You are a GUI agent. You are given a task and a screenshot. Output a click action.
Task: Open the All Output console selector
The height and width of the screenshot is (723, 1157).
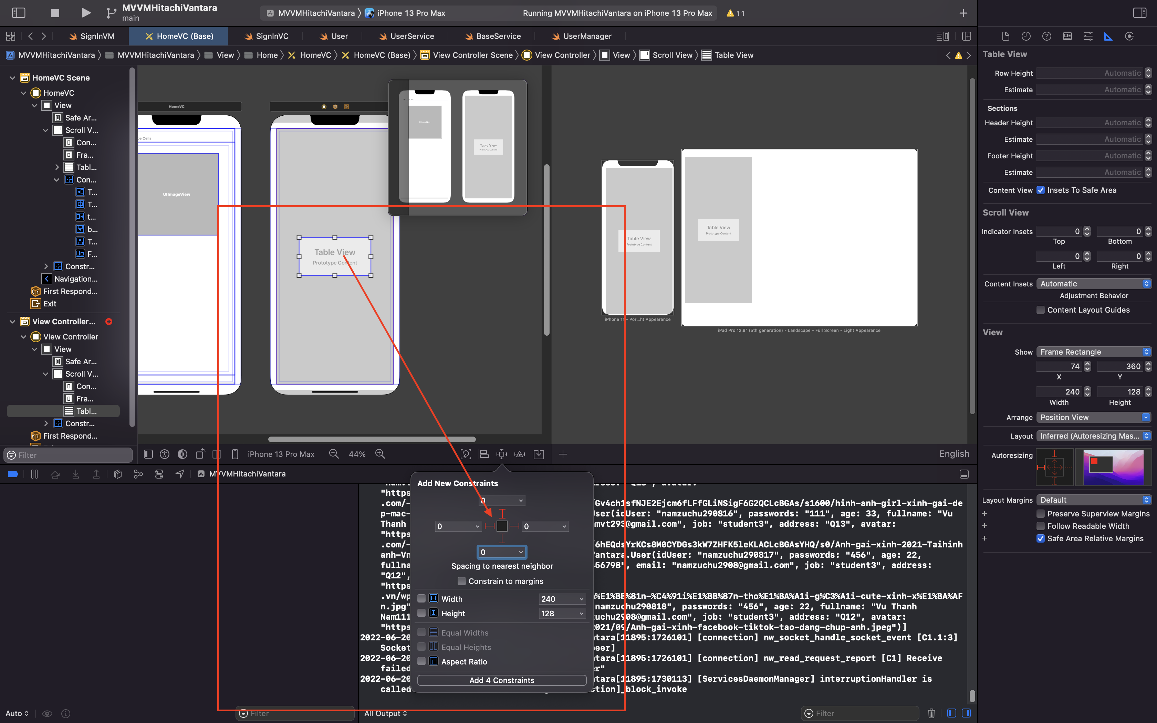pos(385,713)
